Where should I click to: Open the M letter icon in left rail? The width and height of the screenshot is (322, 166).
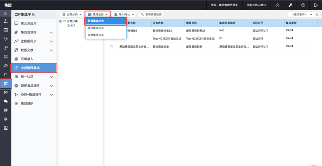click(x=6, y=92)
